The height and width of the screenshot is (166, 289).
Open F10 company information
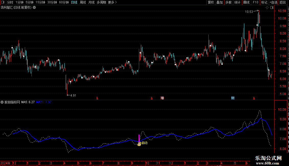pyautogui.click(x=255, y=2)
